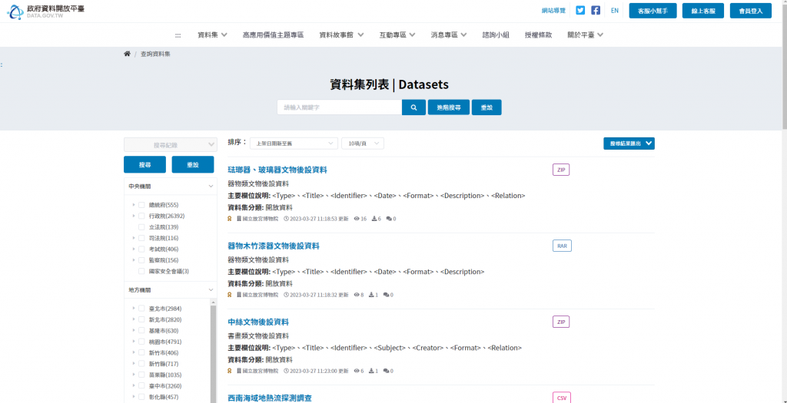Image resolution: width=787 pixels, height=403 pixels.
Task: Click the data.gov.tw site logo
Action: pos(45,11)
